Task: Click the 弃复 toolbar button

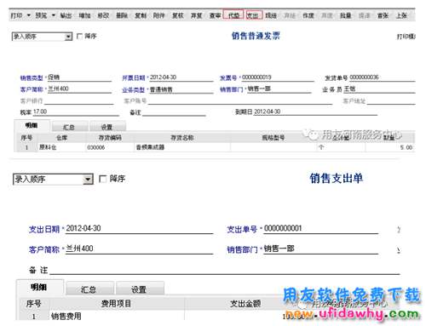Action: click(x=196, y=15)
